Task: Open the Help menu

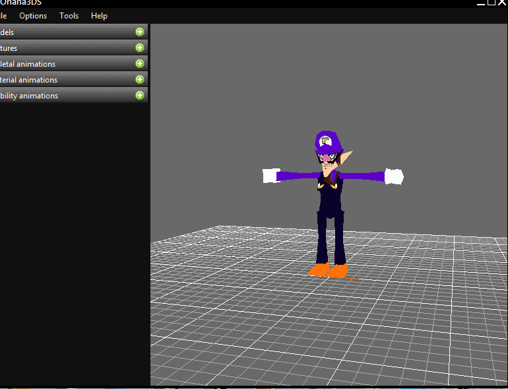Action: (99, 16)
